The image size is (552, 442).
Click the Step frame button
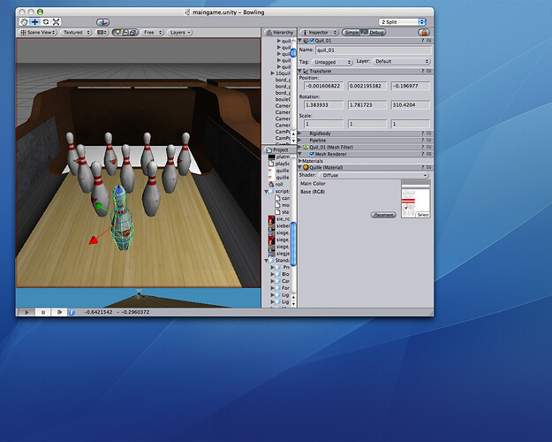(59, 311)
